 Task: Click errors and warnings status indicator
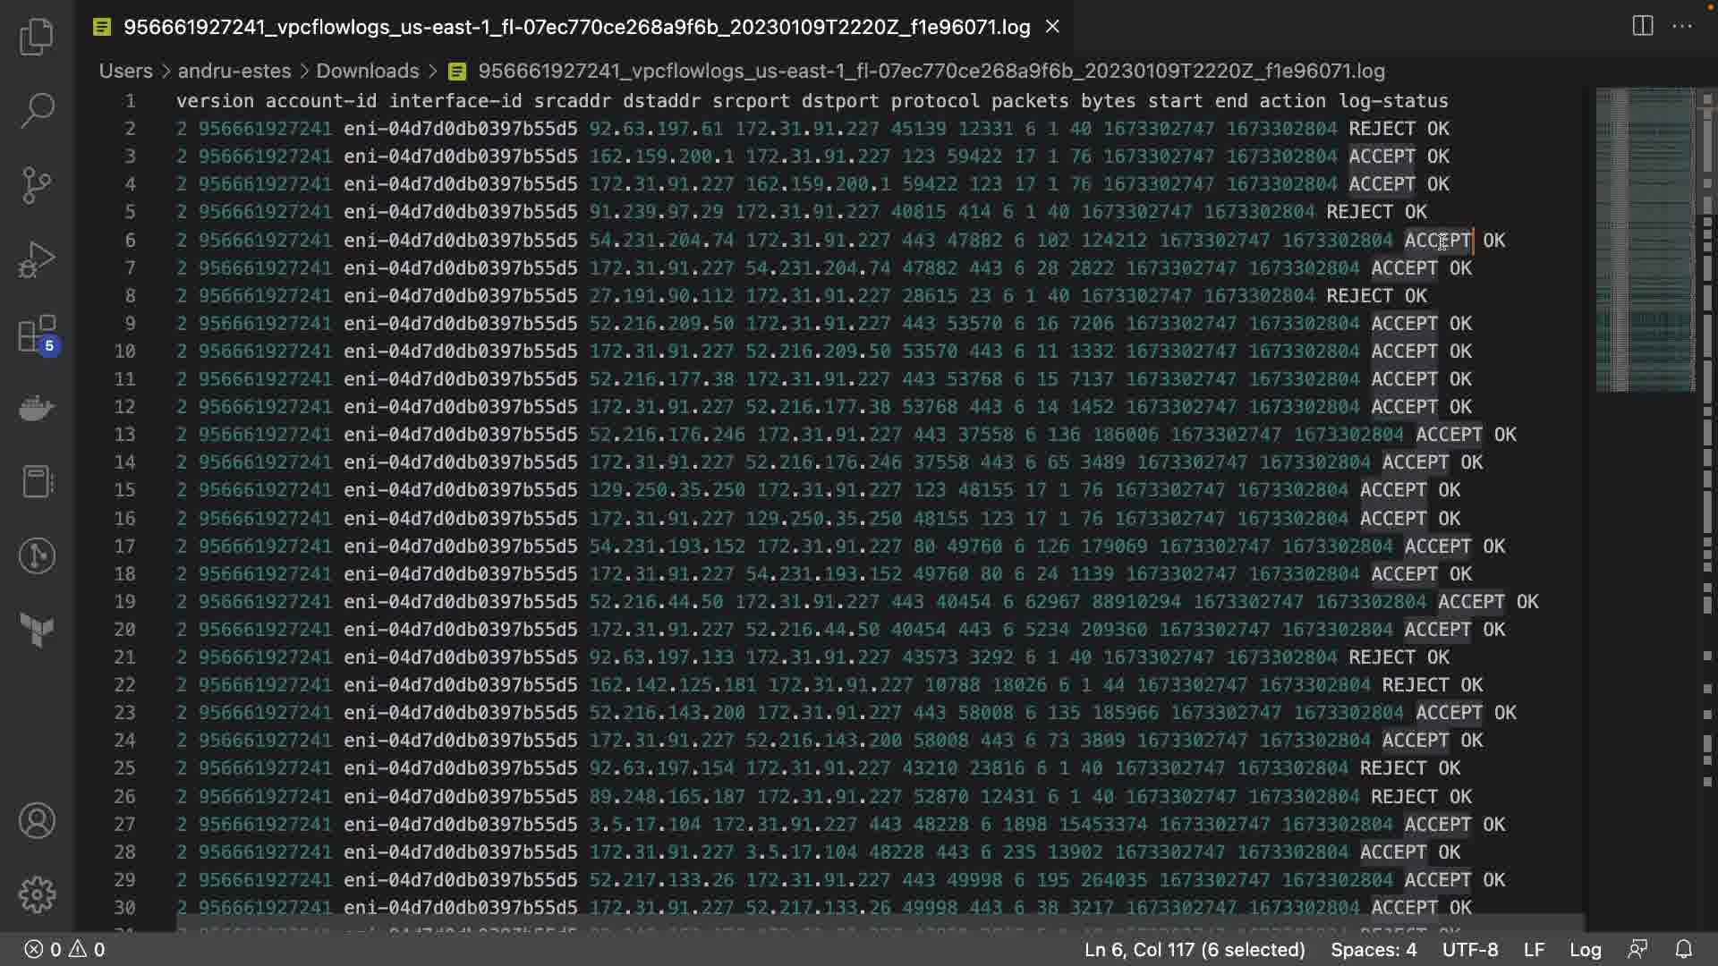tap(64, 949)
